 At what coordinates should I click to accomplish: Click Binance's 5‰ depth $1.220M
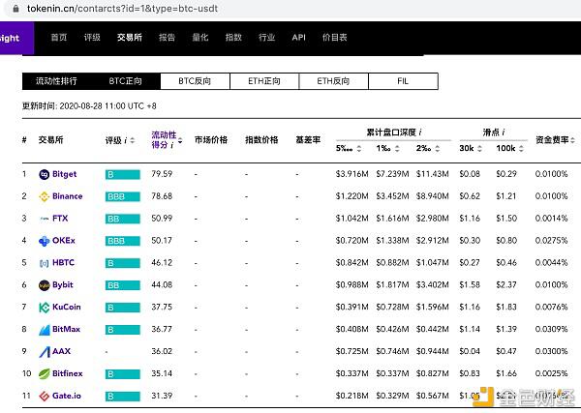point(352,196)
